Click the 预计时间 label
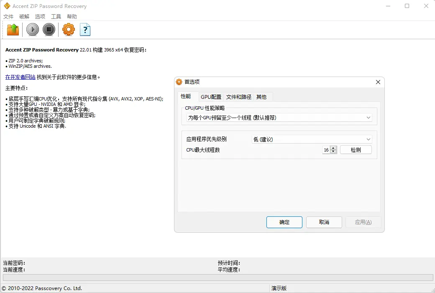 [229, 263]
